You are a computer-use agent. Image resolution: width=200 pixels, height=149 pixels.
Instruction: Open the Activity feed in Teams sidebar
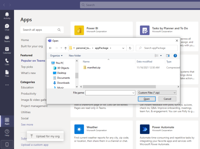click(7, 16)
